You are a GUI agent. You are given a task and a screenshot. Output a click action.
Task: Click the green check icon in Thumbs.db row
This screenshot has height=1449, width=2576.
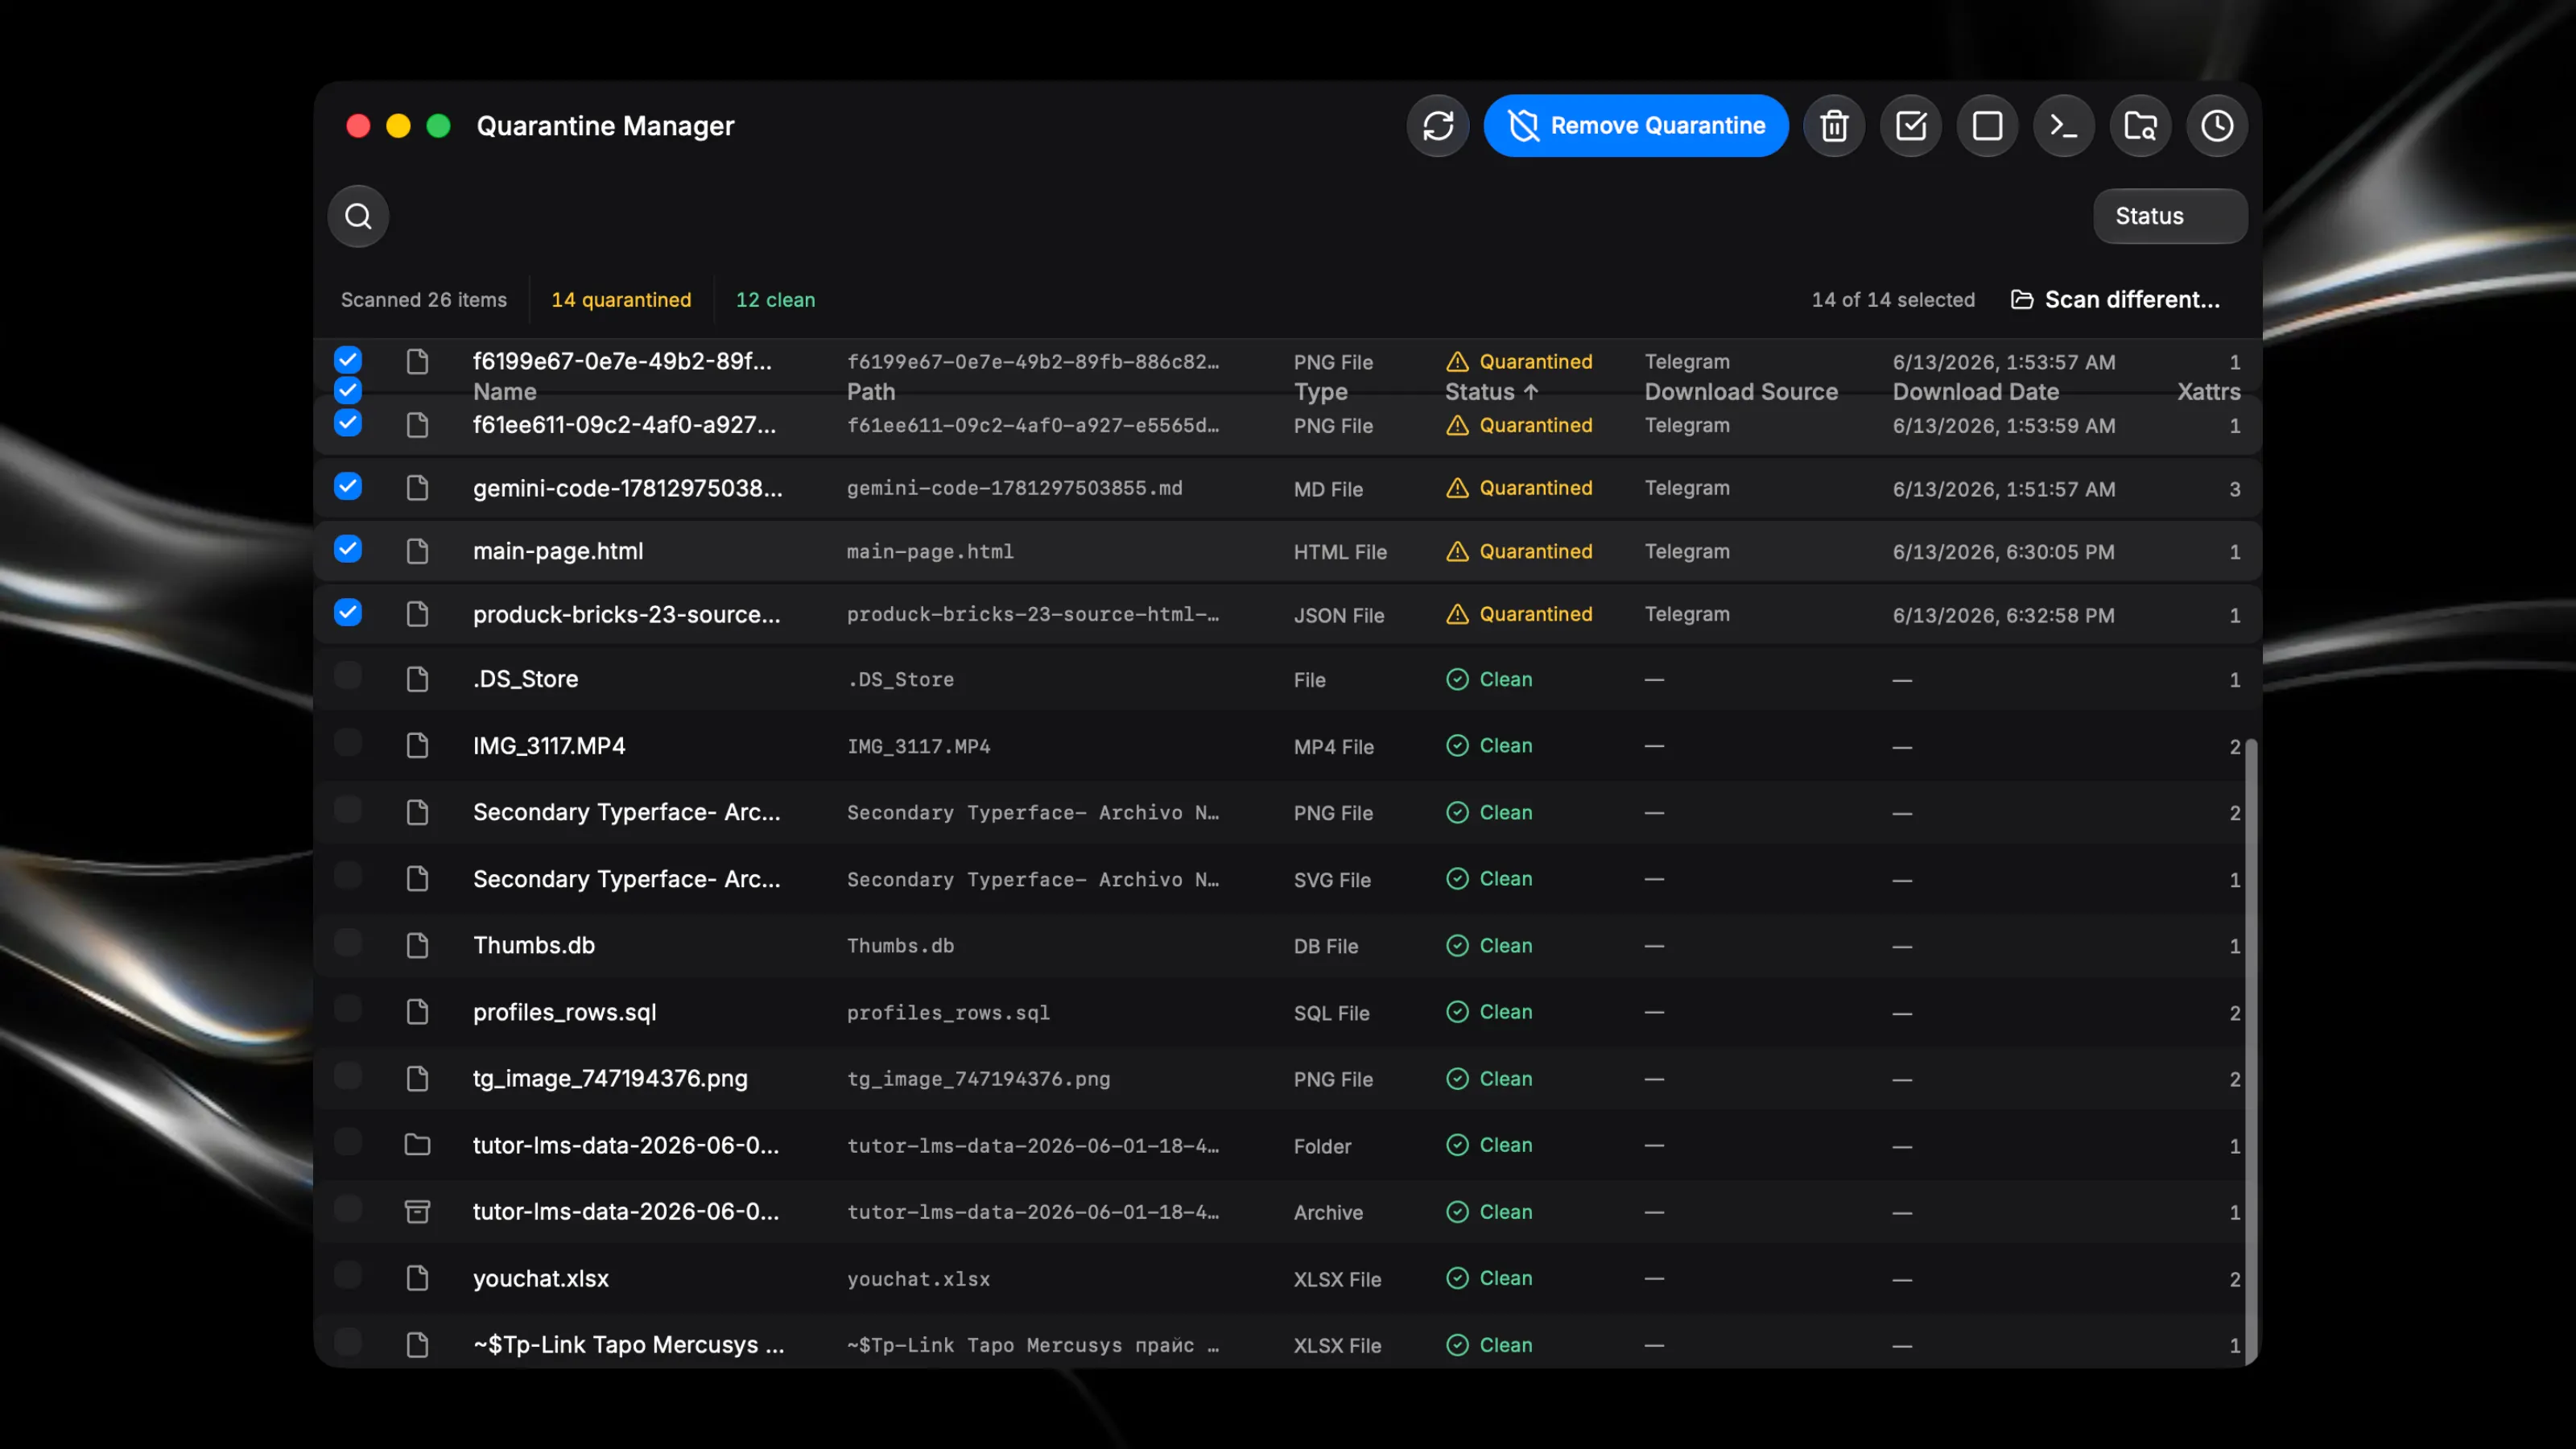point(1457,946)
